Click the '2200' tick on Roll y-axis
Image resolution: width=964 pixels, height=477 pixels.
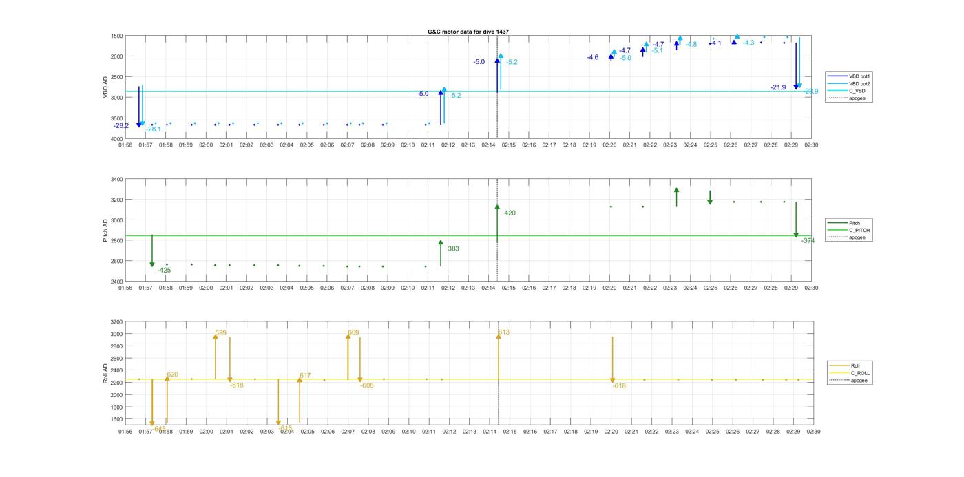116,383
